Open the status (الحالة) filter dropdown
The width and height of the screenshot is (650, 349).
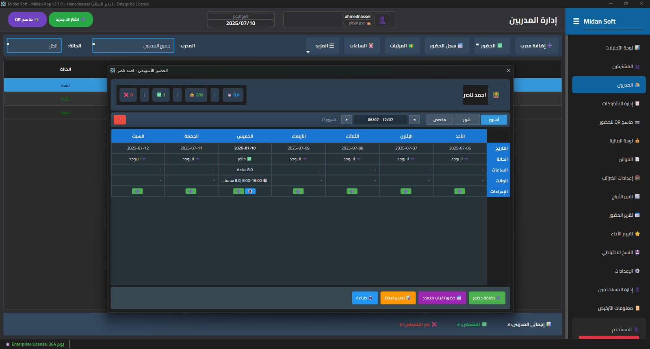click(x=34, y=45)
